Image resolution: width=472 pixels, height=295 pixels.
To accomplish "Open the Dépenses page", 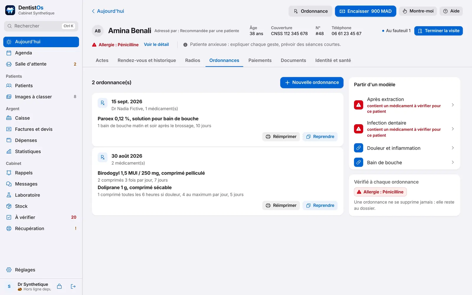I will (x=41, y=140).
